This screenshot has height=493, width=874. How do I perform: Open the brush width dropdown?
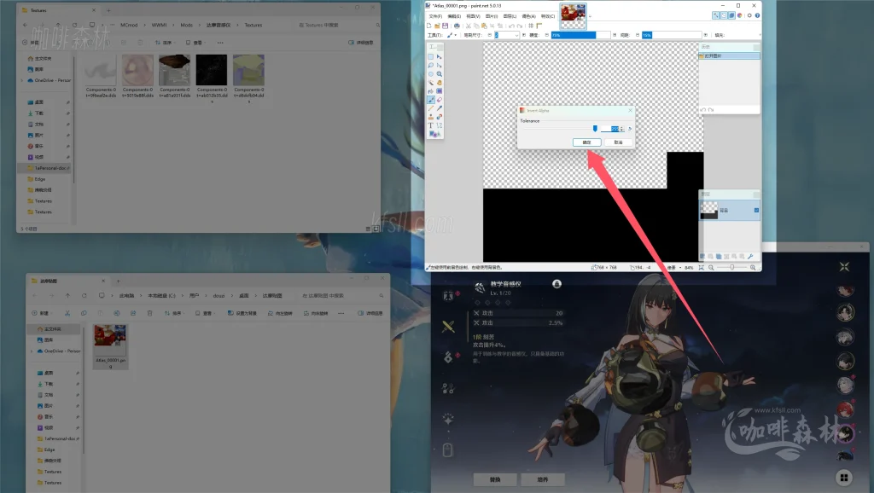pyautogui.click(x=516, y=35)
